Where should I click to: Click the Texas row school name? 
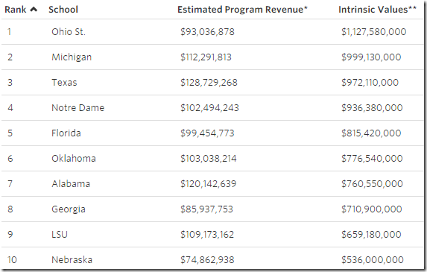[x=64, y=83]
